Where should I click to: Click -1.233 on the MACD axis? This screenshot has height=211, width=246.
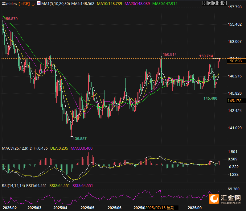pos(233,174)
